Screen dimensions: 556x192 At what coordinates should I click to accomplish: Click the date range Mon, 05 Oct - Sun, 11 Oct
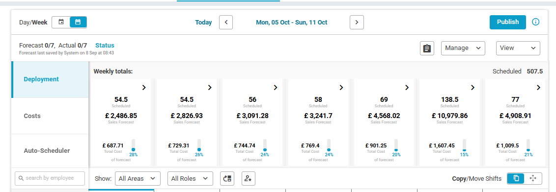point(291,22)
